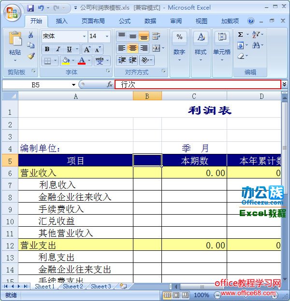Switch to Normal view button

coord(167,295)
